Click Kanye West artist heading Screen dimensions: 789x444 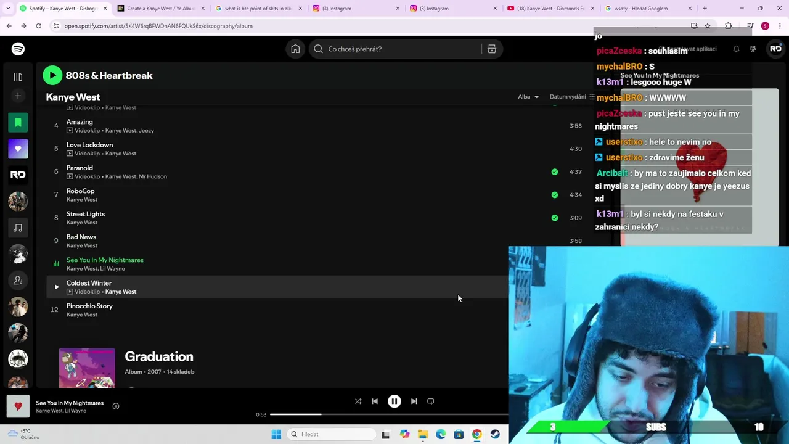click(73, 97)
